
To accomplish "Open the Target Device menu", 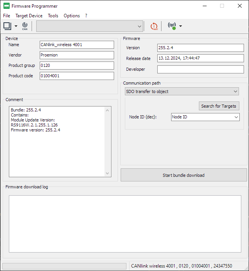I will click(29, 16).
